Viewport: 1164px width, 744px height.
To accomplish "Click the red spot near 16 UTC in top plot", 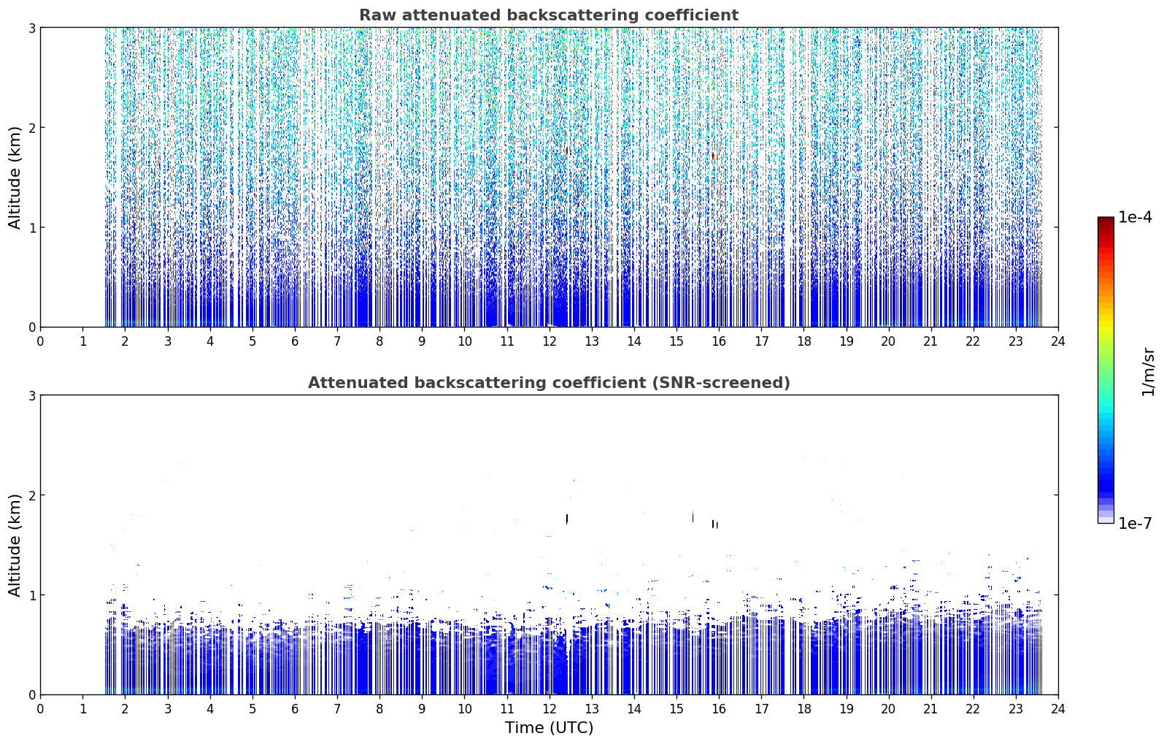I will click(x=713, y=156).
